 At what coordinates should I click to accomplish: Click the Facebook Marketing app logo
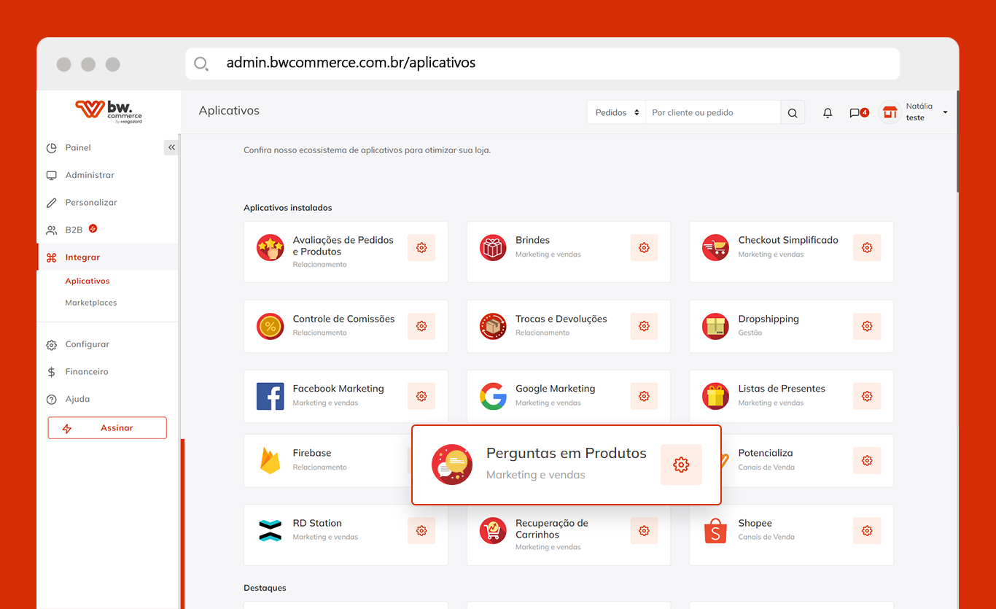[270, 396]
